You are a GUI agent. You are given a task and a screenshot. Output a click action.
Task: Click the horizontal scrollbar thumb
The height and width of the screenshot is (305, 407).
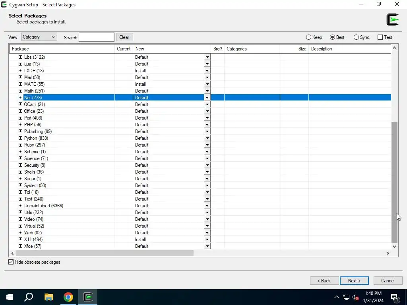click(105, 253)
